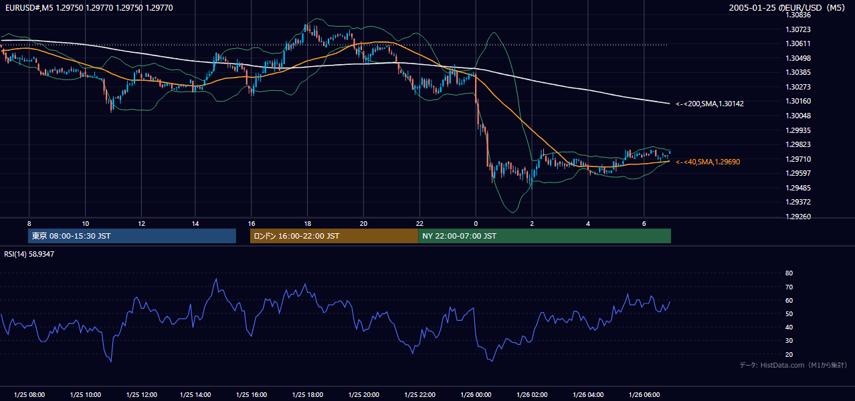
Task: Click the NY 22:00-07:00 JST session bar
Action: [545, 236]
